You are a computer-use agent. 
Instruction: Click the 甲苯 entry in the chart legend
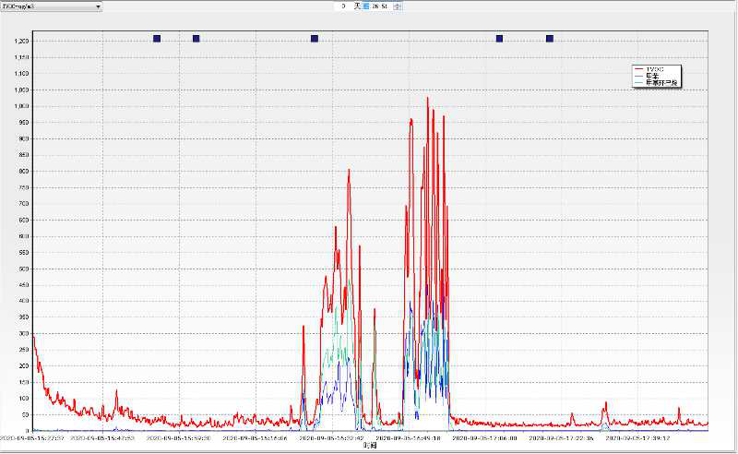(x=652, y=76)
